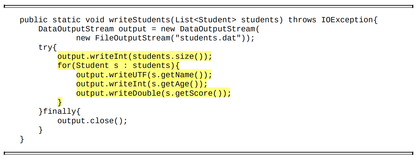Click highlighted 'writeUTF' method call

(x=128, y=75)
